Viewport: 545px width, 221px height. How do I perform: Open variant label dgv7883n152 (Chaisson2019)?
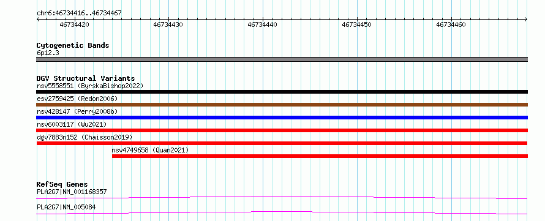pos(85,137)
